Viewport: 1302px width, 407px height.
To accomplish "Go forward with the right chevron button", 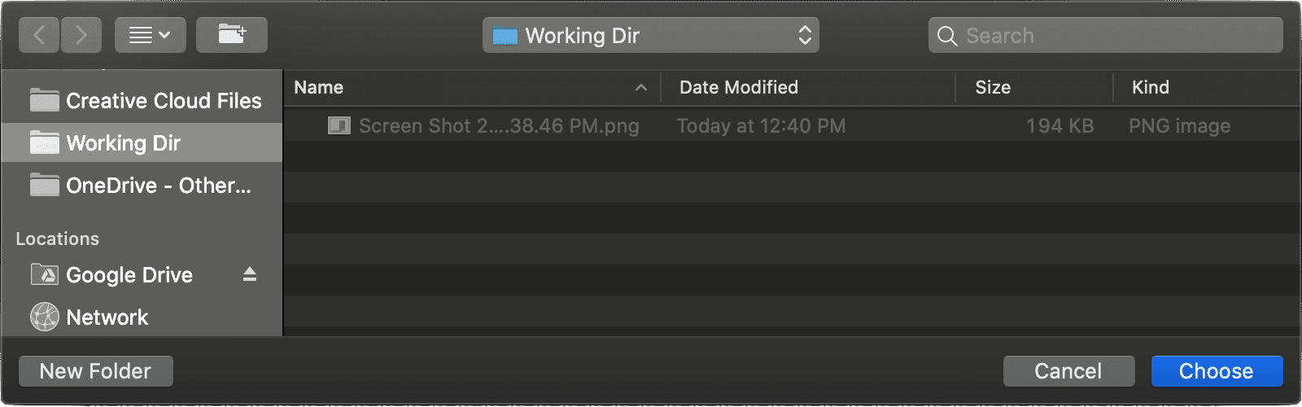I will 81,36.
